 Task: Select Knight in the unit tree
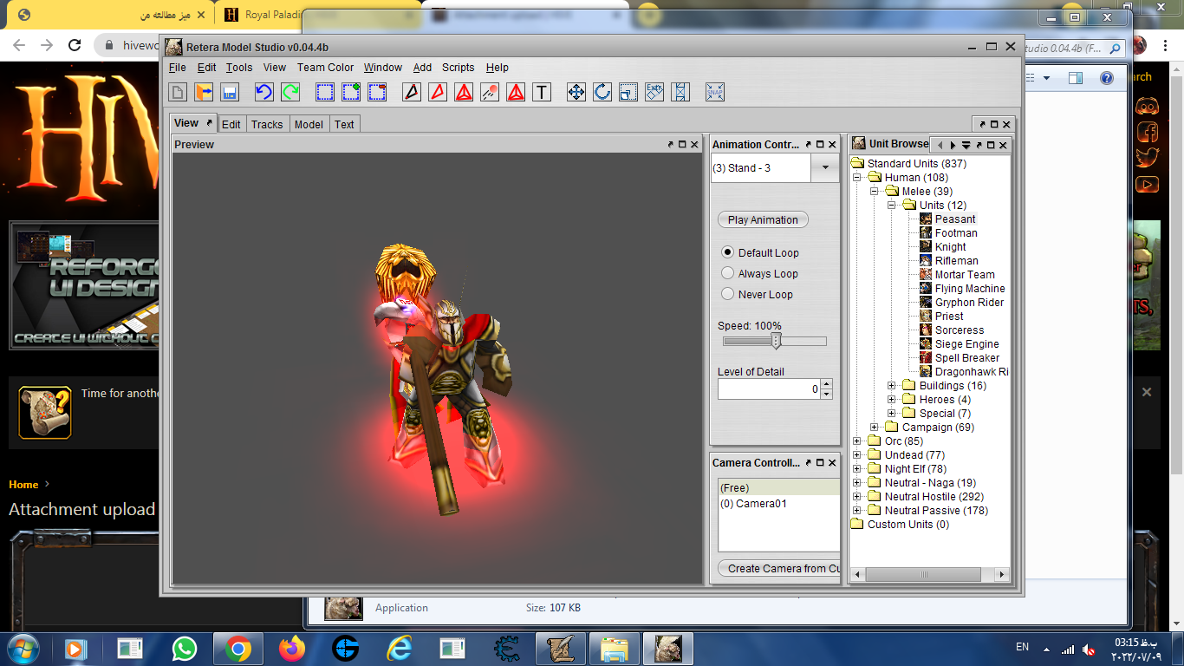(951, 247)
